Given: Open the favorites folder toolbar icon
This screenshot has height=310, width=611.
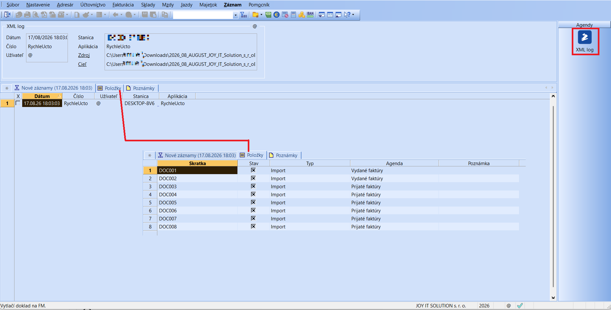Looking at the screenshot, I should click(x=256, y=14).
